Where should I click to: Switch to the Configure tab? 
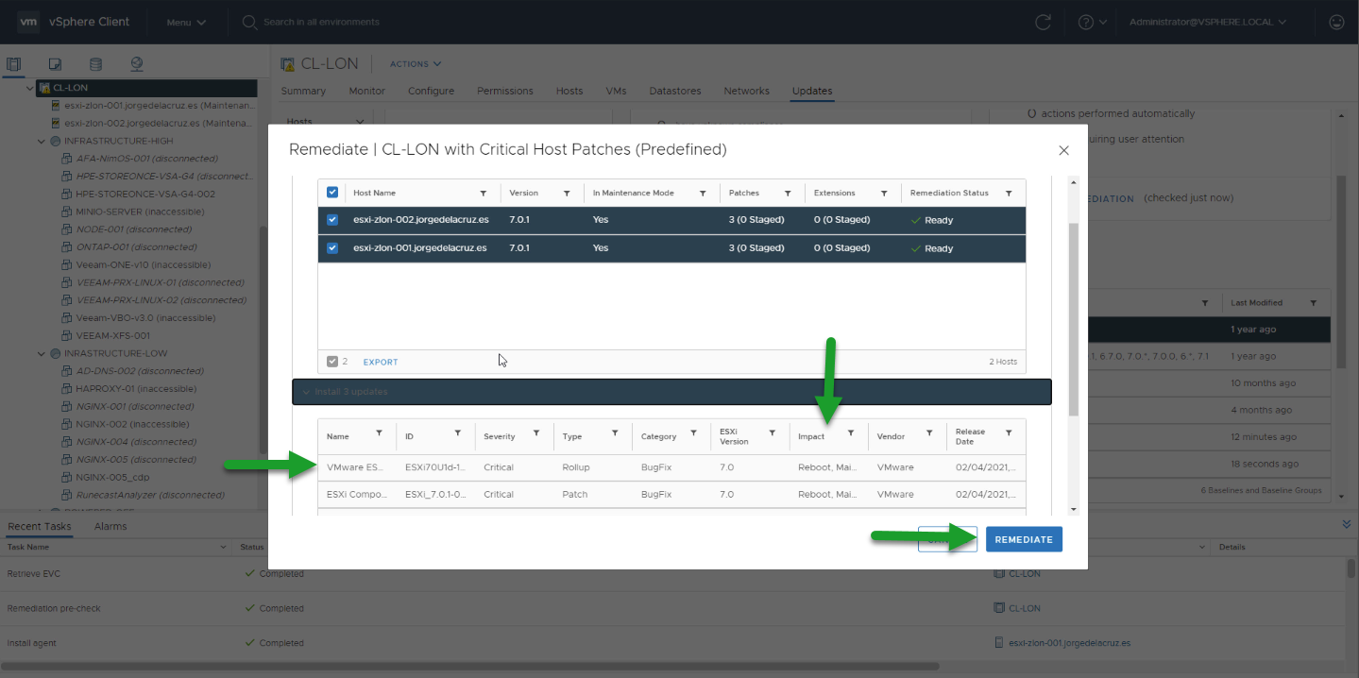(431, 91)
